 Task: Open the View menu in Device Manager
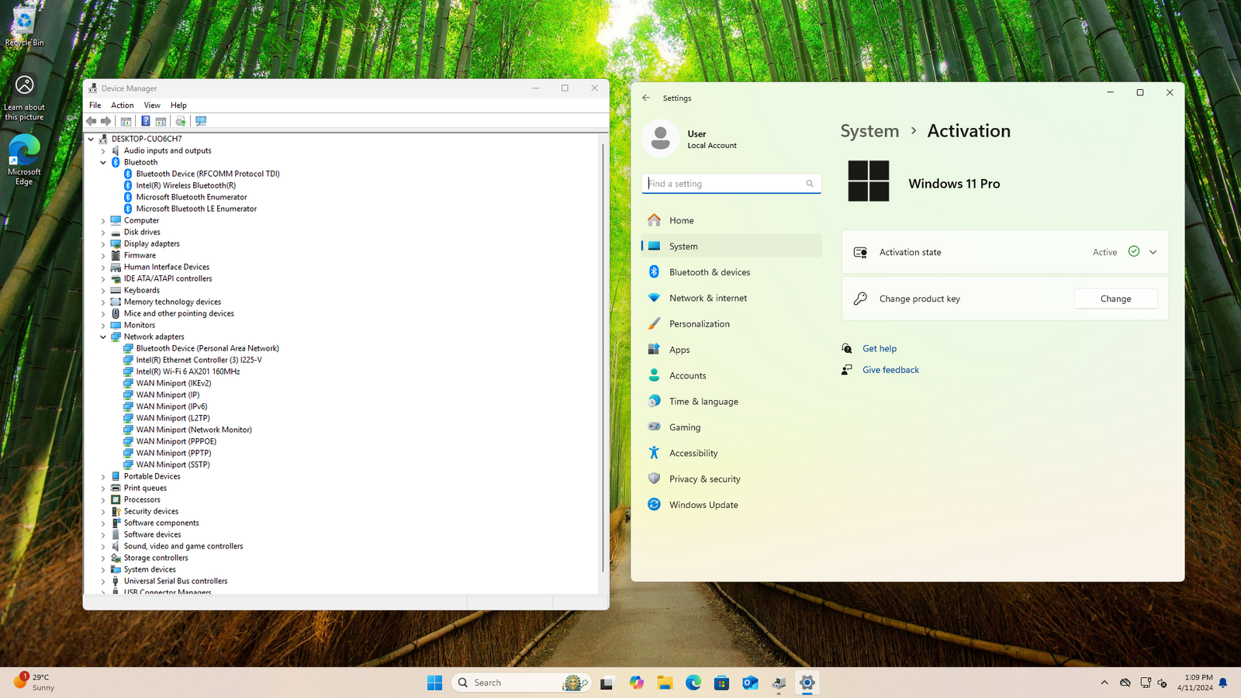(x=152, y=105)
